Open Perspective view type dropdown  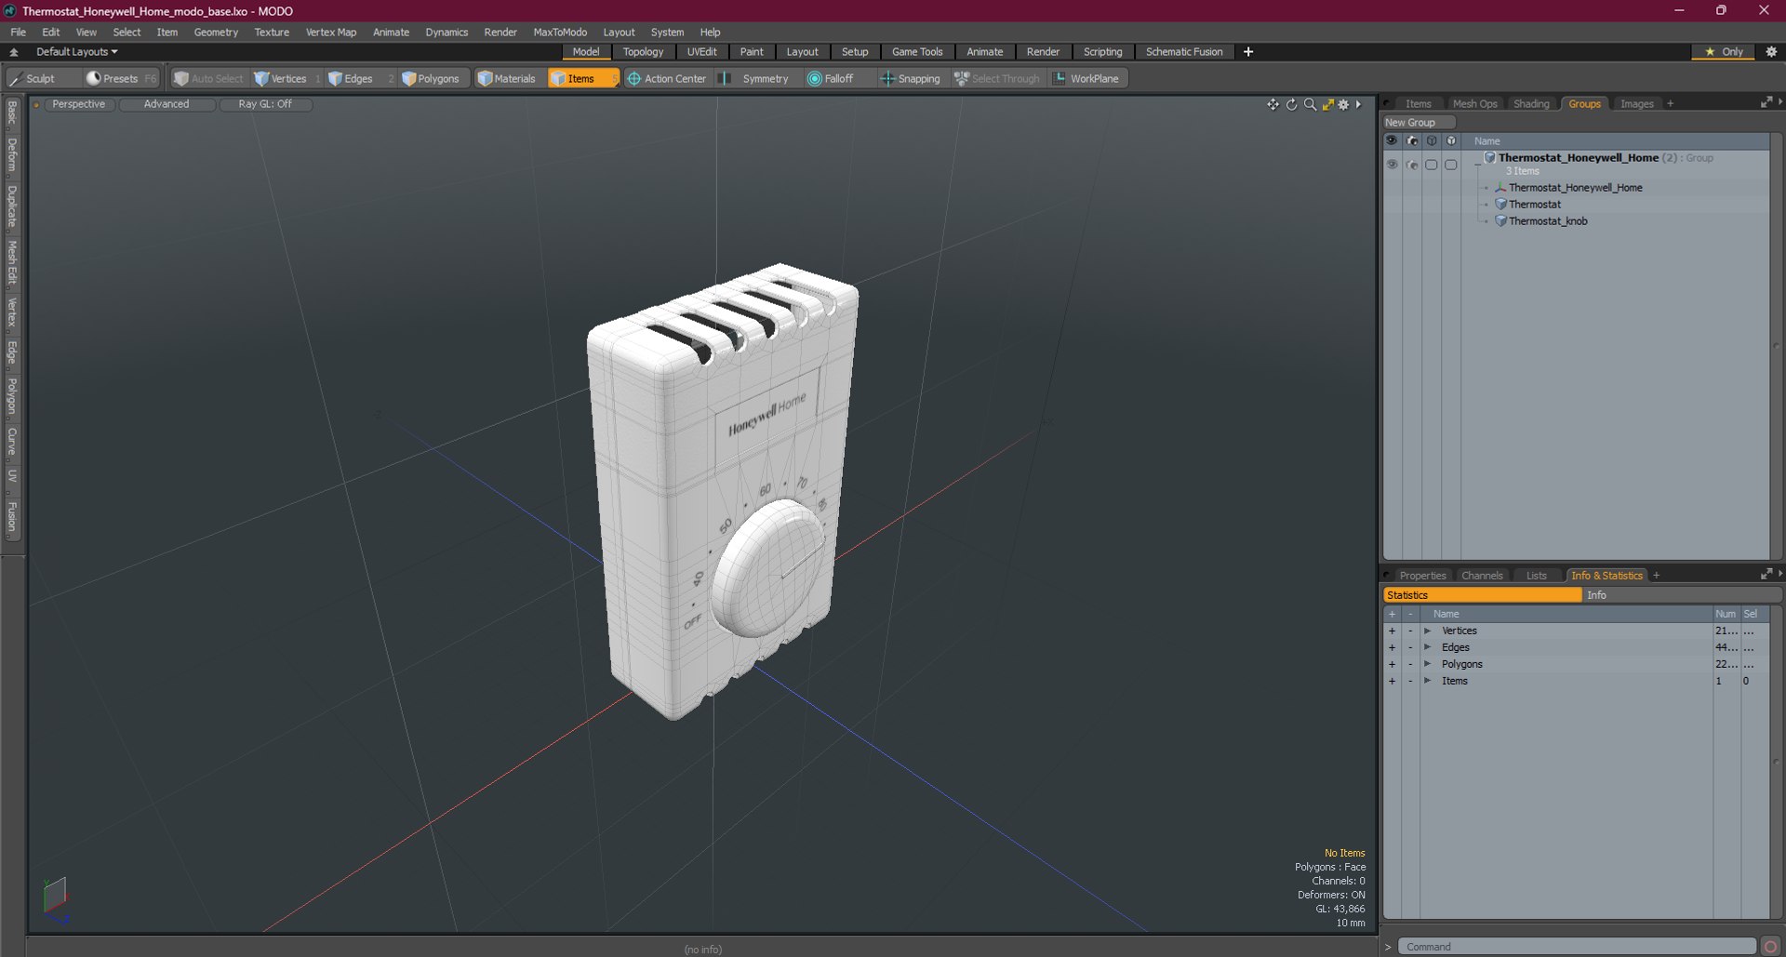point(78,104)
